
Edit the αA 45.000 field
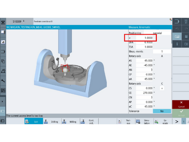(x=144, y=79)
